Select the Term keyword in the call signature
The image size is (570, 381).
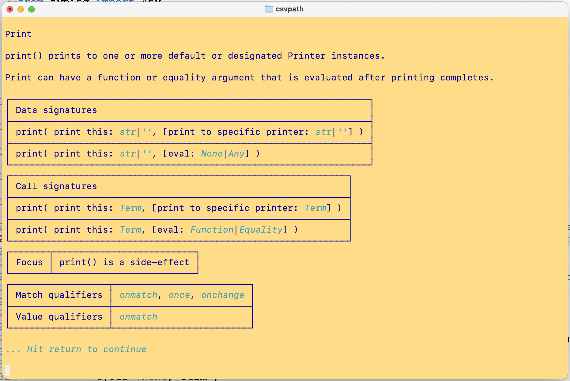point(131,208)
